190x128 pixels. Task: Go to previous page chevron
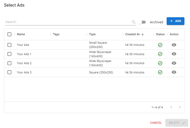171,107
